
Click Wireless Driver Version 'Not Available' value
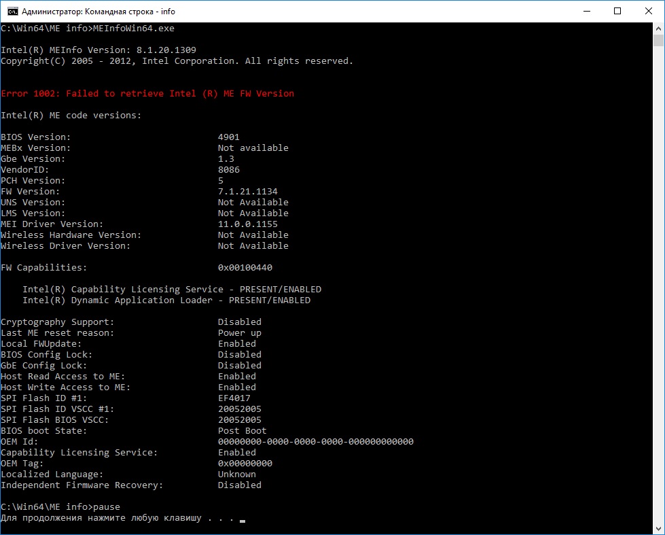click(x=253, y=246)
